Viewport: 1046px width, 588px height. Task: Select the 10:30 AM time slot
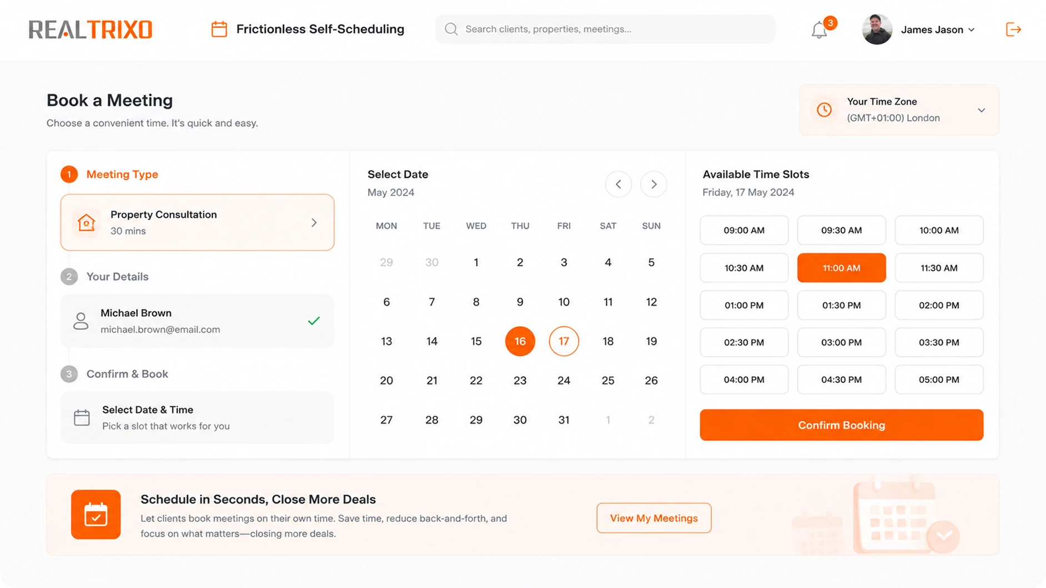coord(744,268)
